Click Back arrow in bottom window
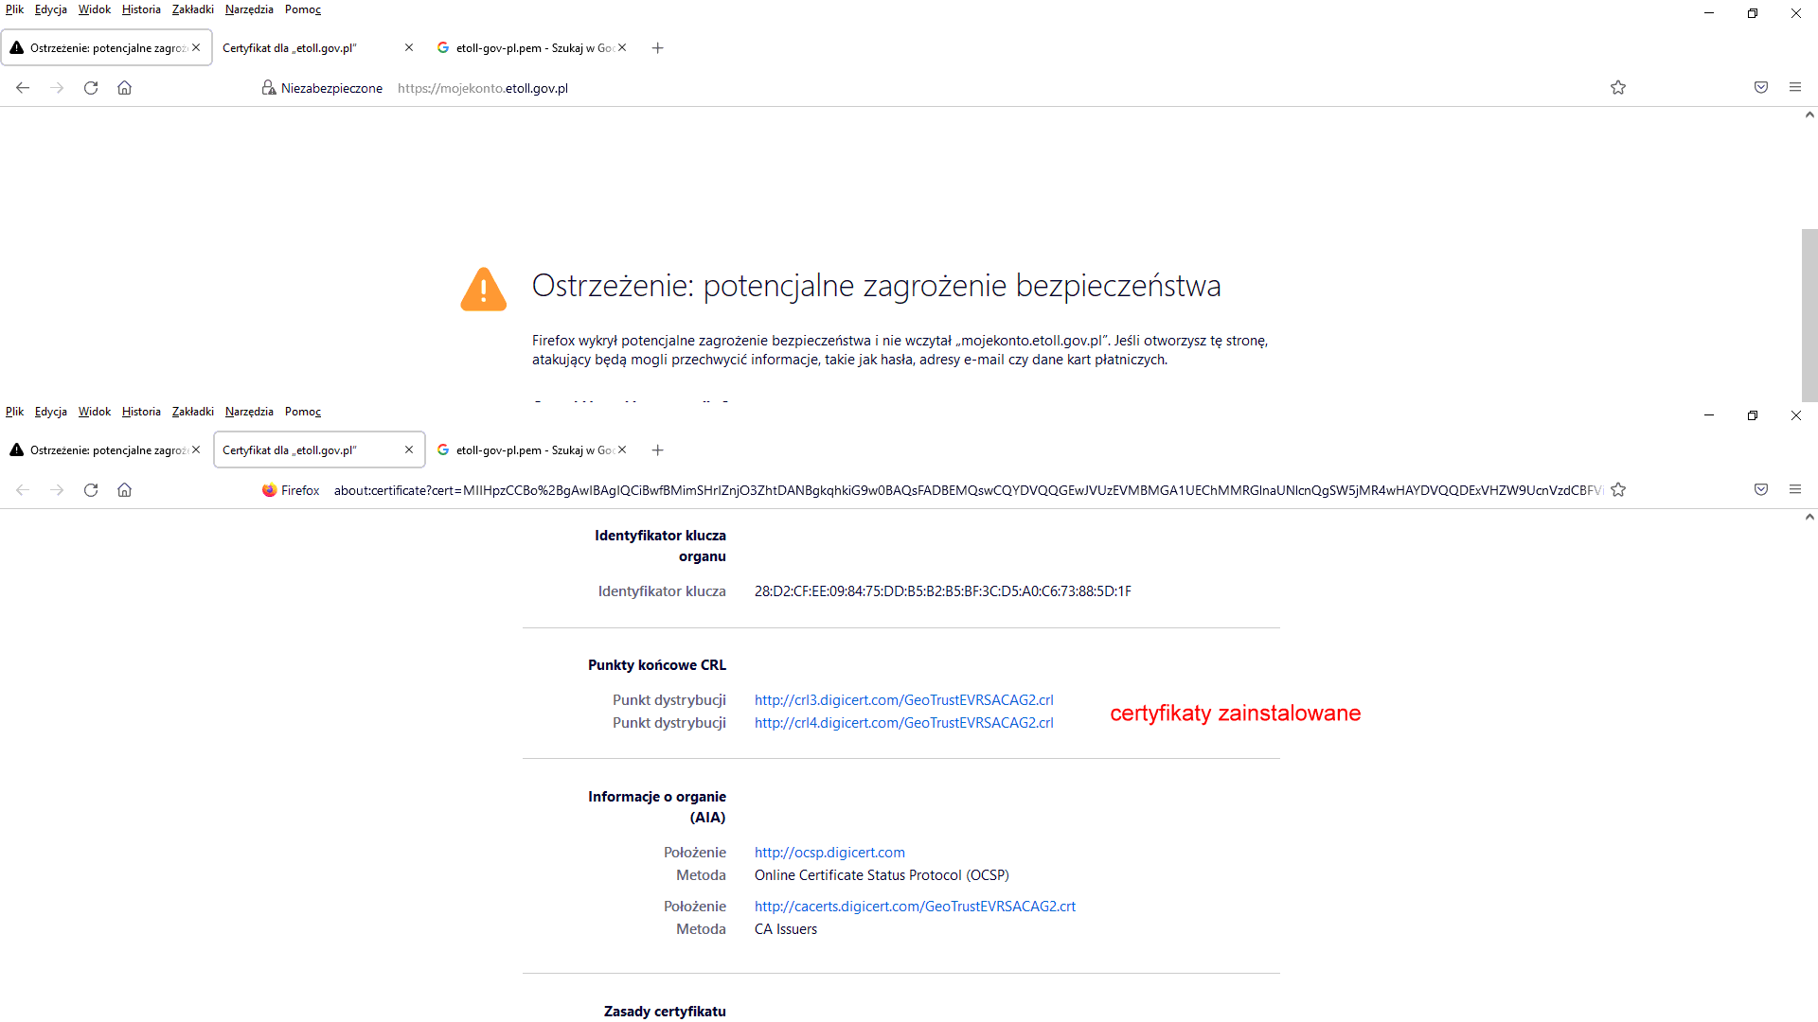This screenshot has width=1818, height=1022. coord(23,490)
